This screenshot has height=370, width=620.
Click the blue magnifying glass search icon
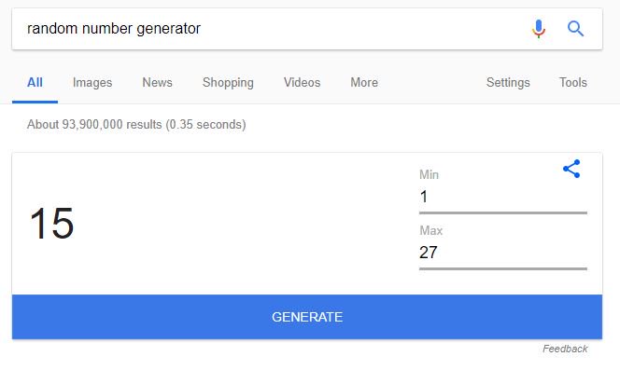pyautogui.click(x=575, y=29)
